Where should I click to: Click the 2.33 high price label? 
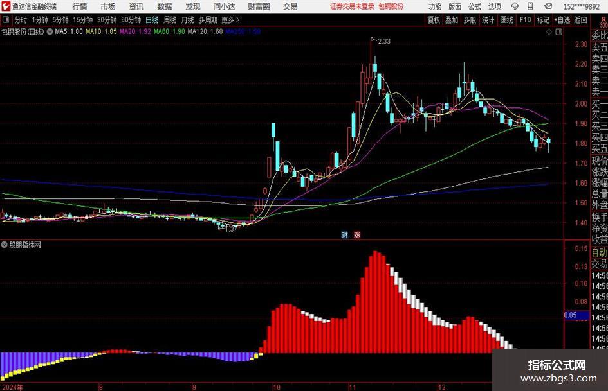tap(384, 42)
